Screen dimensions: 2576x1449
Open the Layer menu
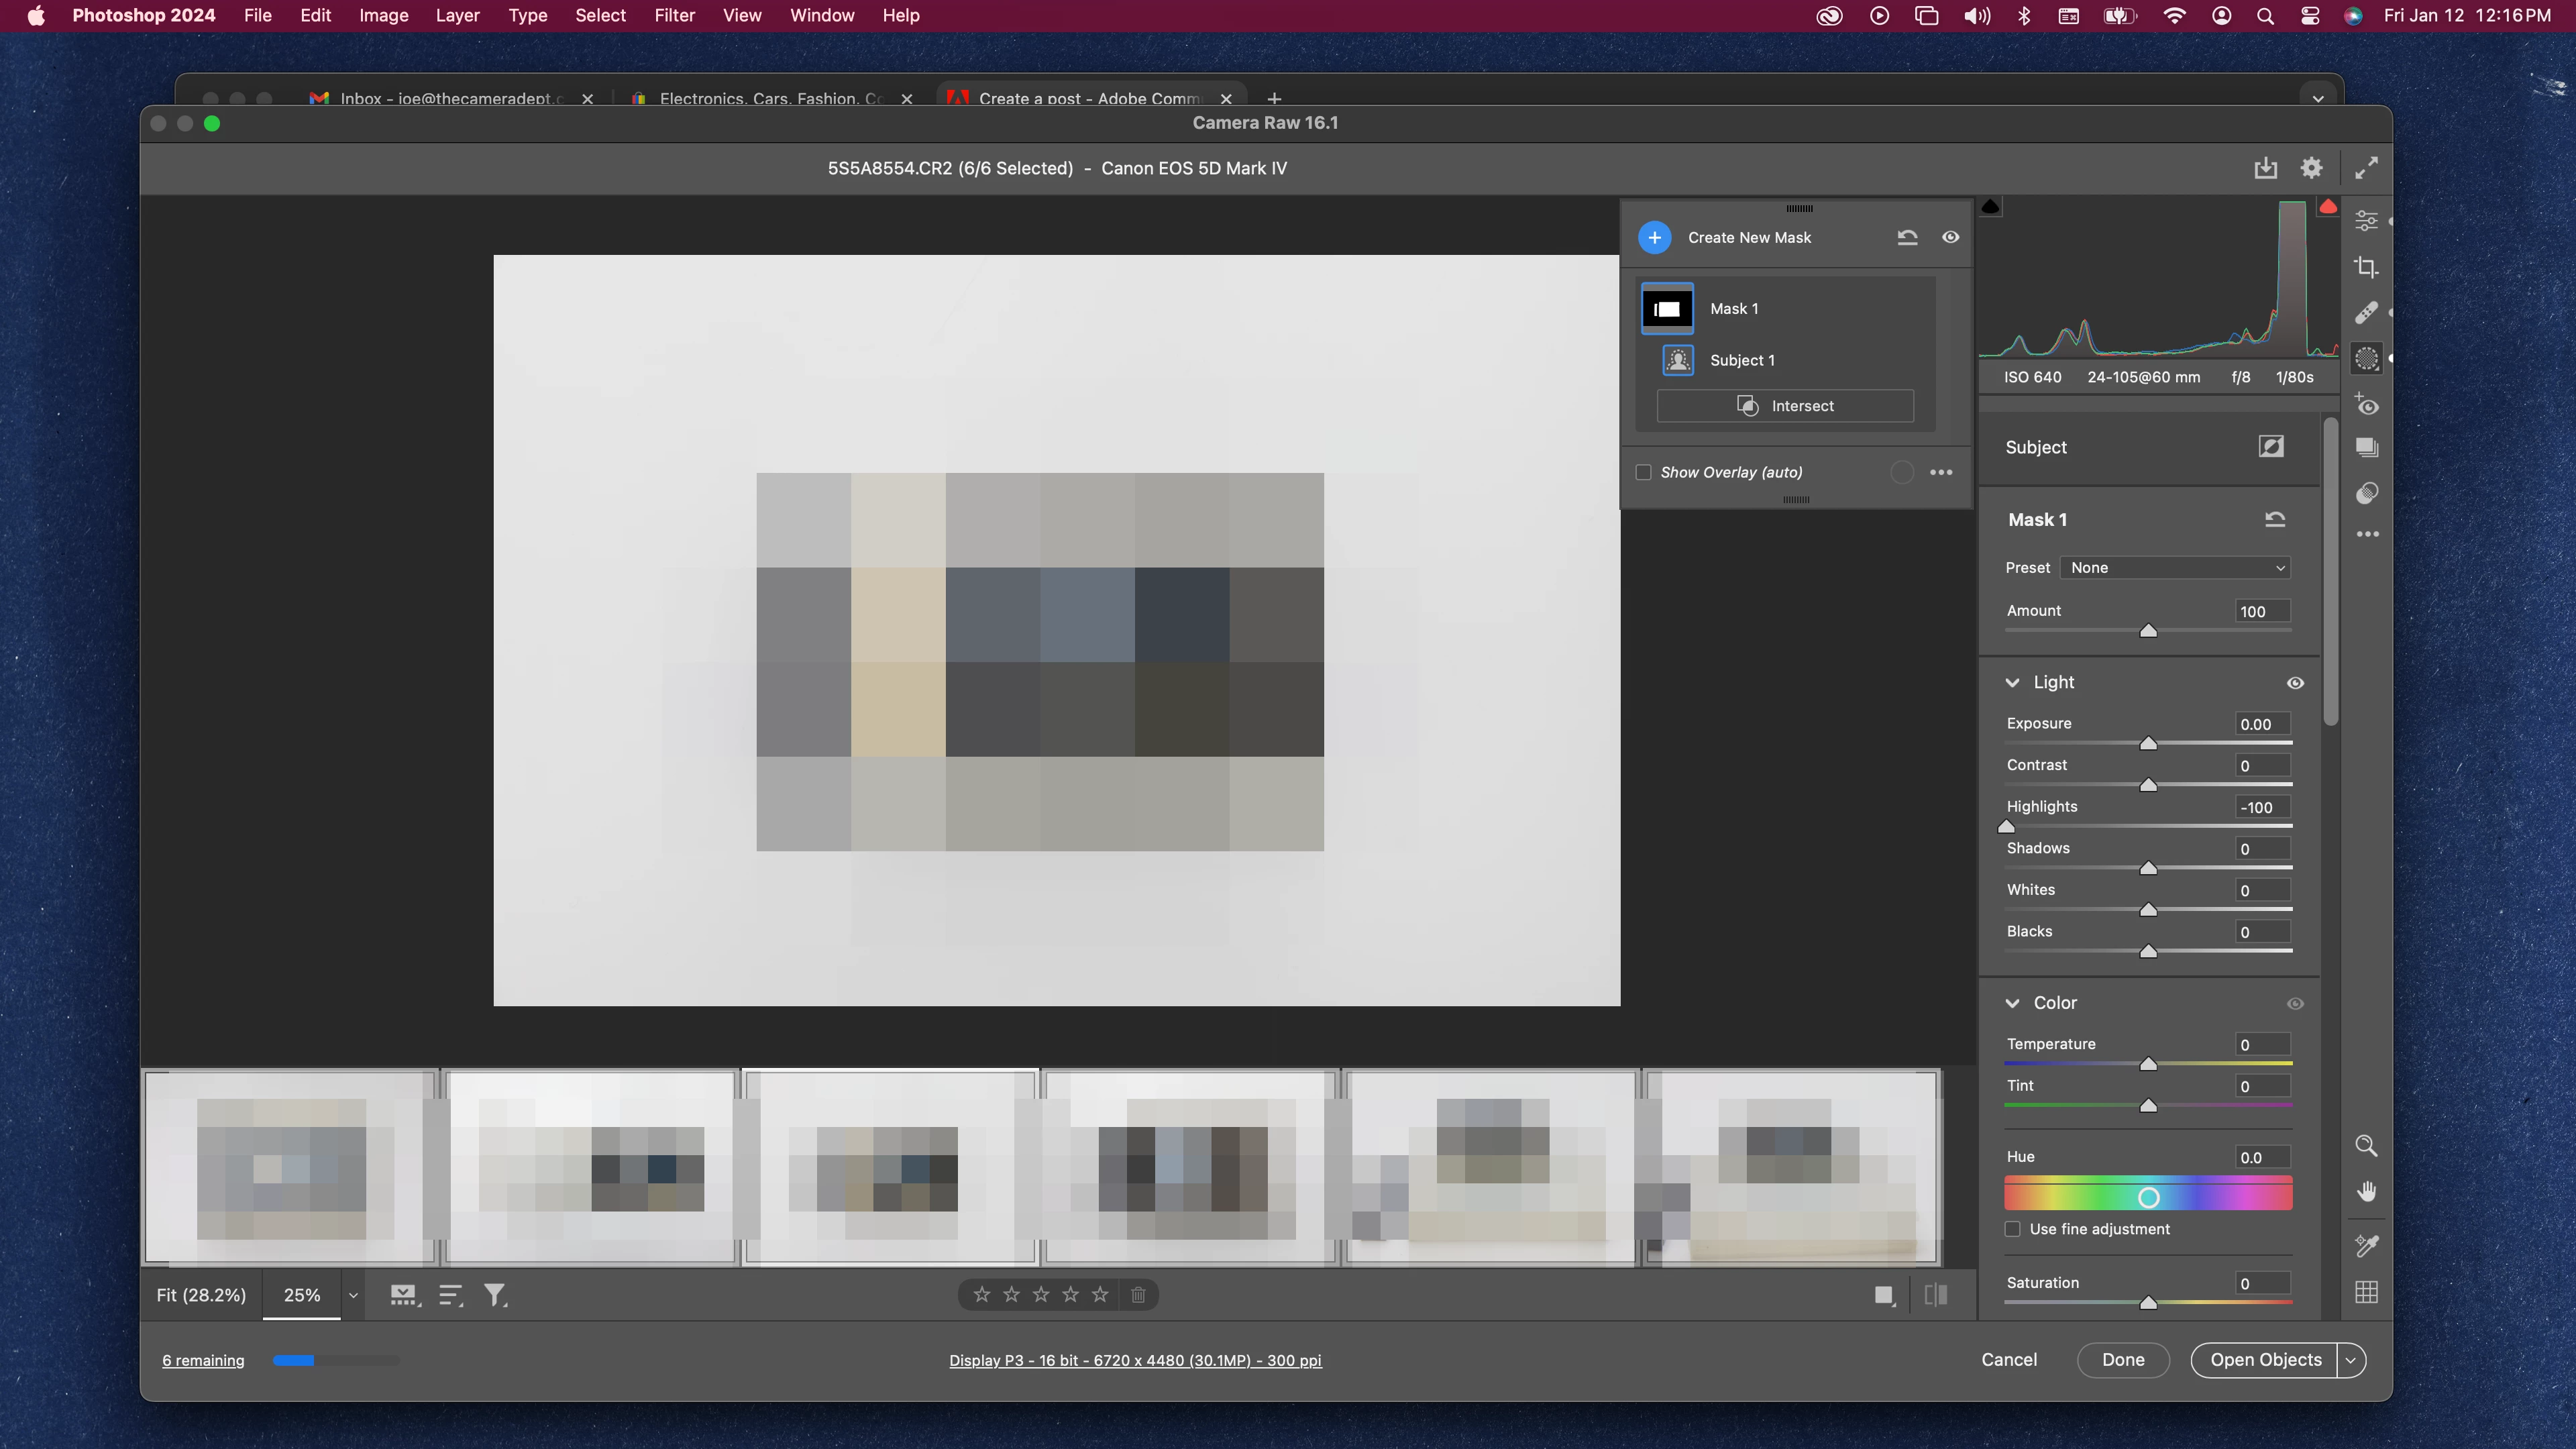click(457, 16)
